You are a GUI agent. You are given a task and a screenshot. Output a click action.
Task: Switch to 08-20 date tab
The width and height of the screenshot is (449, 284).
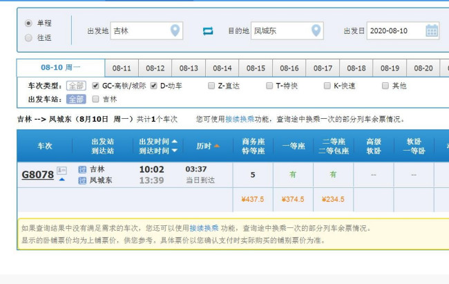click(x=423, y=68)
